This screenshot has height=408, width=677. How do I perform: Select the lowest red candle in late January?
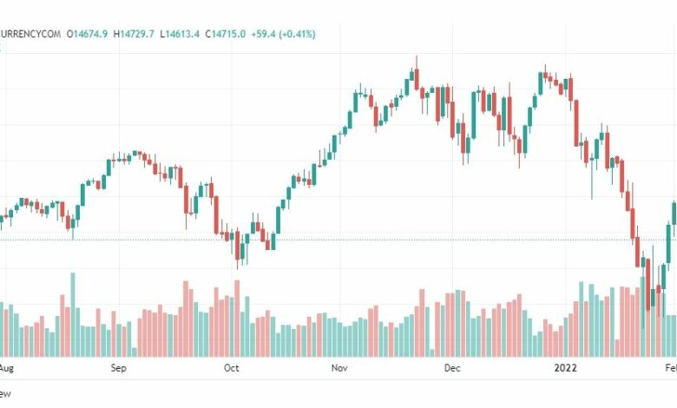coord(647,285)
